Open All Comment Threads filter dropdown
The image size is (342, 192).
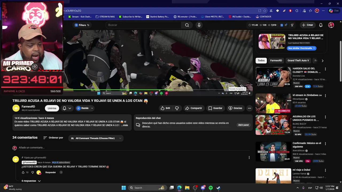click(x=96, y=138)
